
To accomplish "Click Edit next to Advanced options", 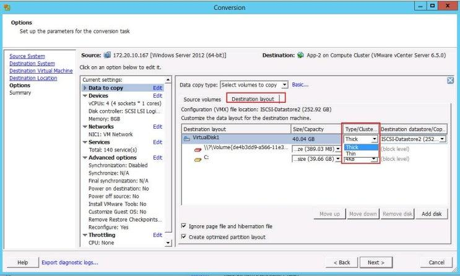I will tap(157, 158).
